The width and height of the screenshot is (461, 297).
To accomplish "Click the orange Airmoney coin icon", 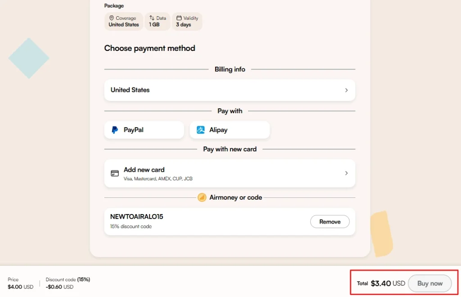I will (x=202, y=197).
